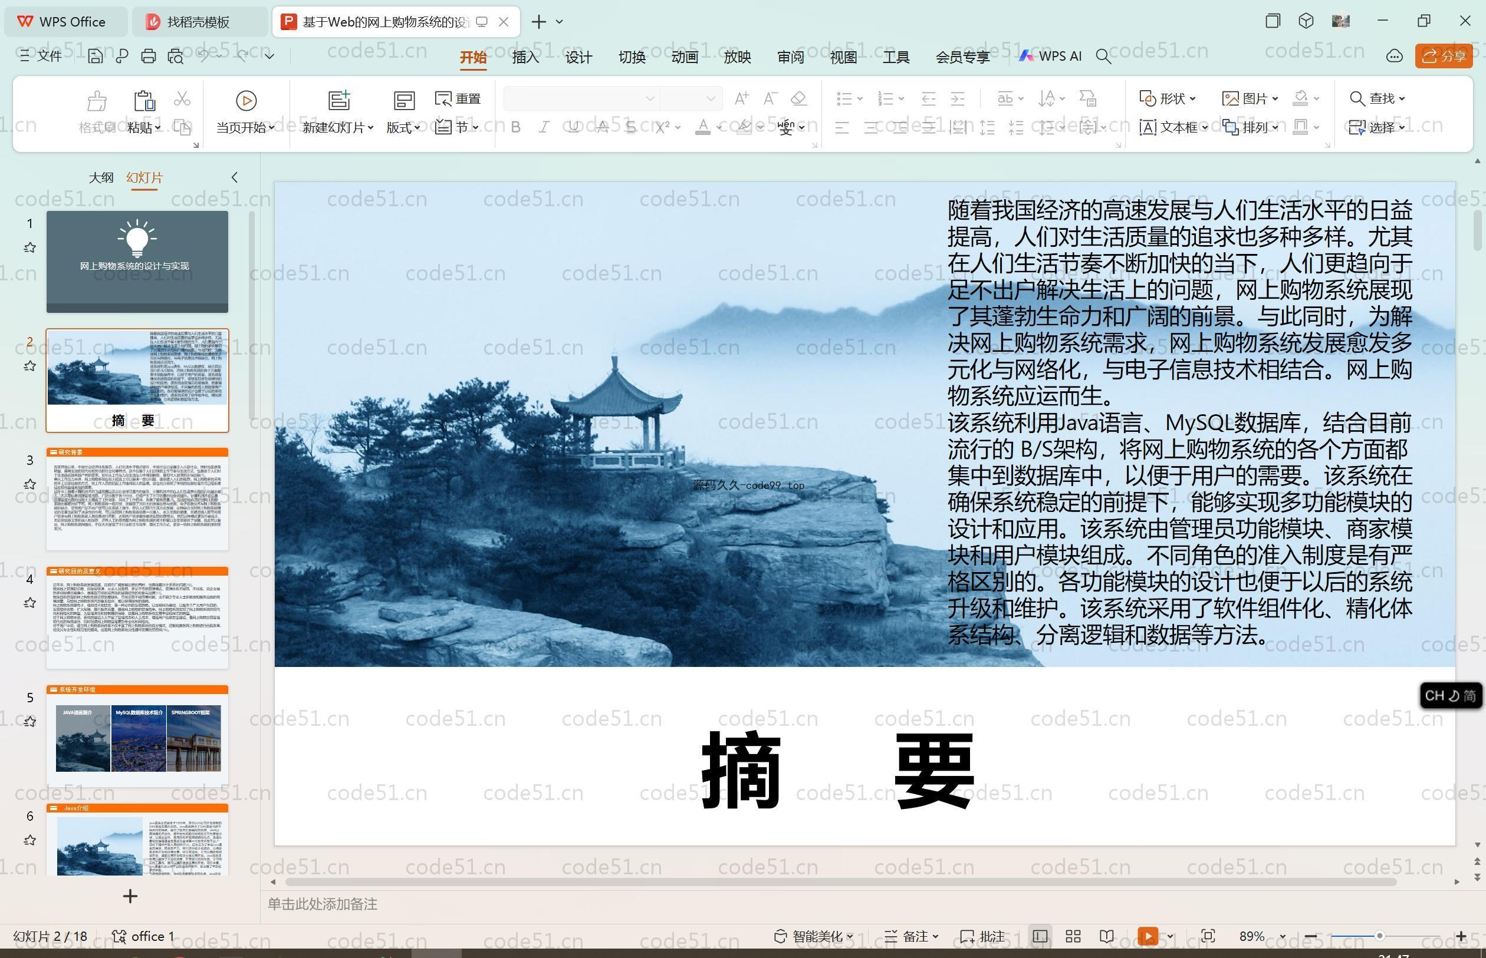Click the Align text left icon
The height and width of the screenshot is (958, 1486).
pos(841,127)
